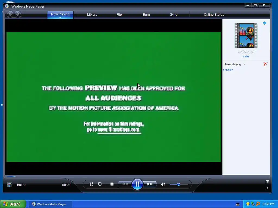
Task: Click the 10:50 PM system clock
Action: 268,204
